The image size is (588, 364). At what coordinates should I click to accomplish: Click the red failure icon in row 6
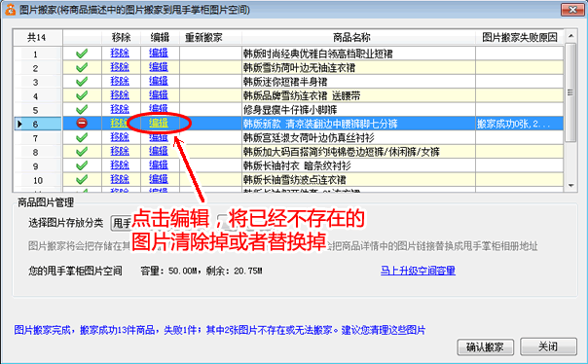(x=82, y=123)
